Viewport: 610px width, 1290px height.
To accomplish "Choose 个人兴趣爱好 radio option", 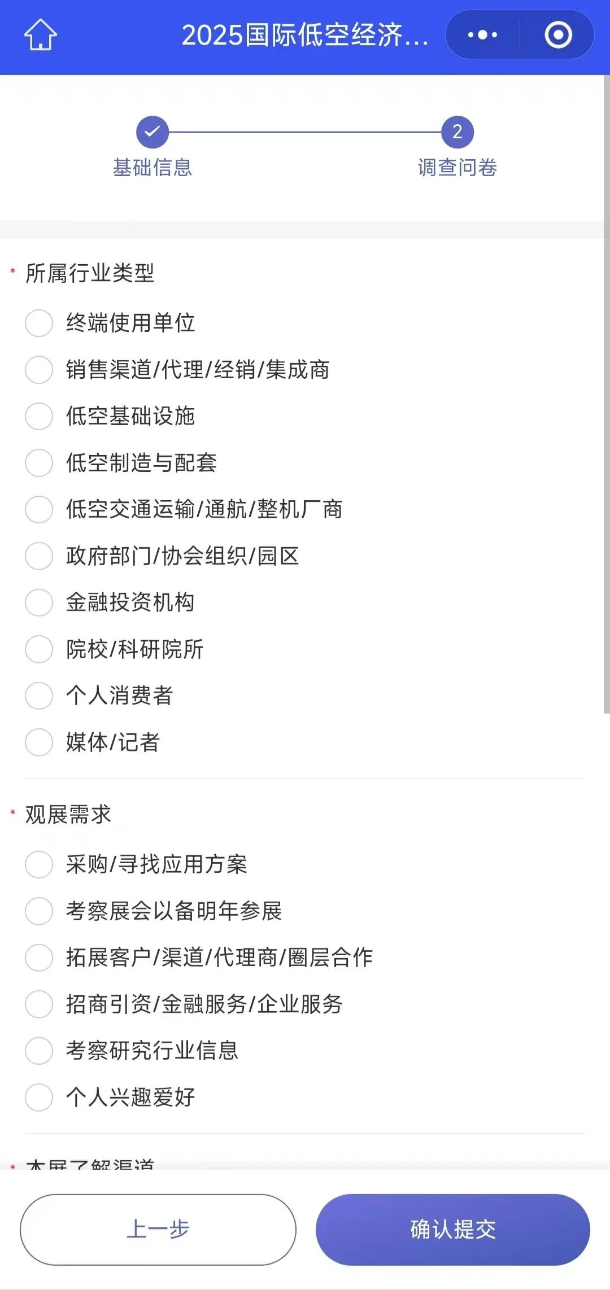I will [x=39, y=1097].
